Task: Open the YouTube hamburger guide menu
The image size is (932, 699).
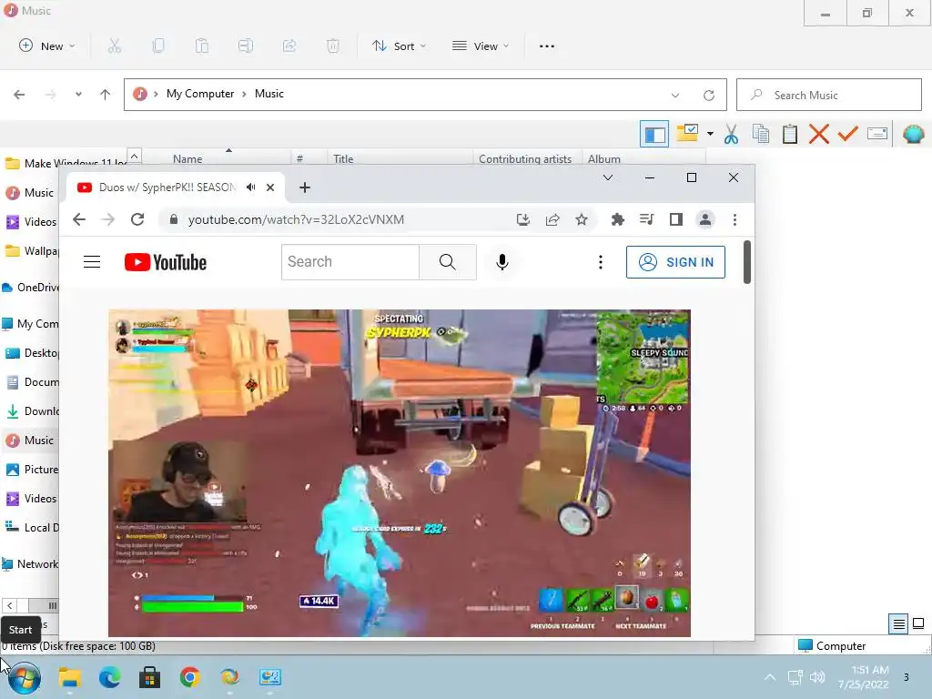Action: point(92,262)
